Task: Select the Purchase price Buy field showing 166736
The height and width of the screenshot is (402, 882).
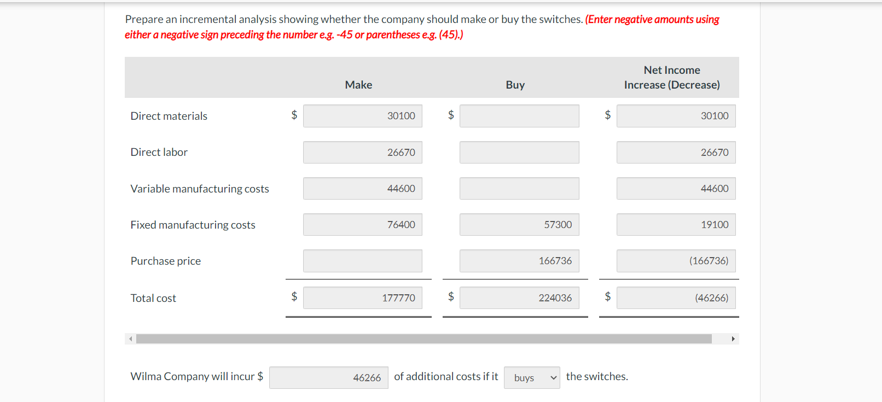Action: pyautogui.click(x=519, y=261)
